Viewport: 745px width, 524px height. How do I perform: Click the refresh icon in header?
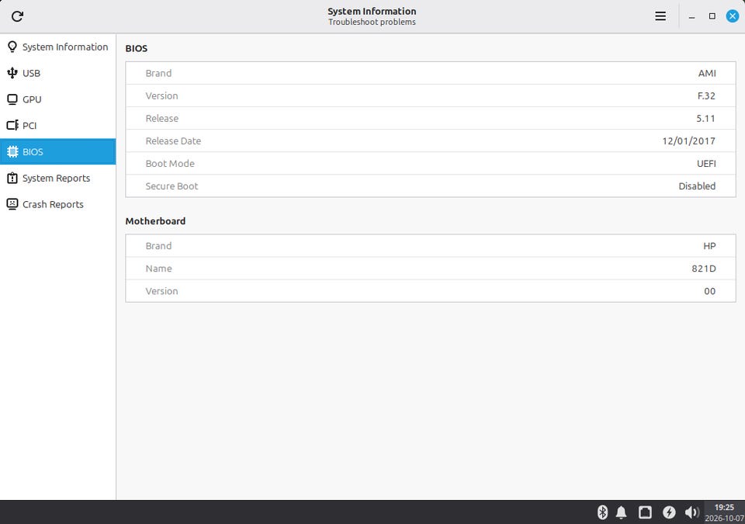point(18,16)
